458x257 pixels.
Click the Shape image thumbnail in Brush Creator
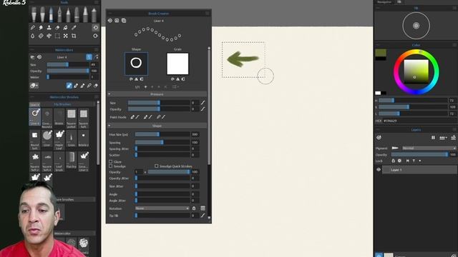coord(136,64)
